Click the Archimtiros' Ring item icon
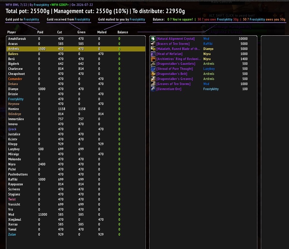The image size is (289, 249). [x=153, y=59]
